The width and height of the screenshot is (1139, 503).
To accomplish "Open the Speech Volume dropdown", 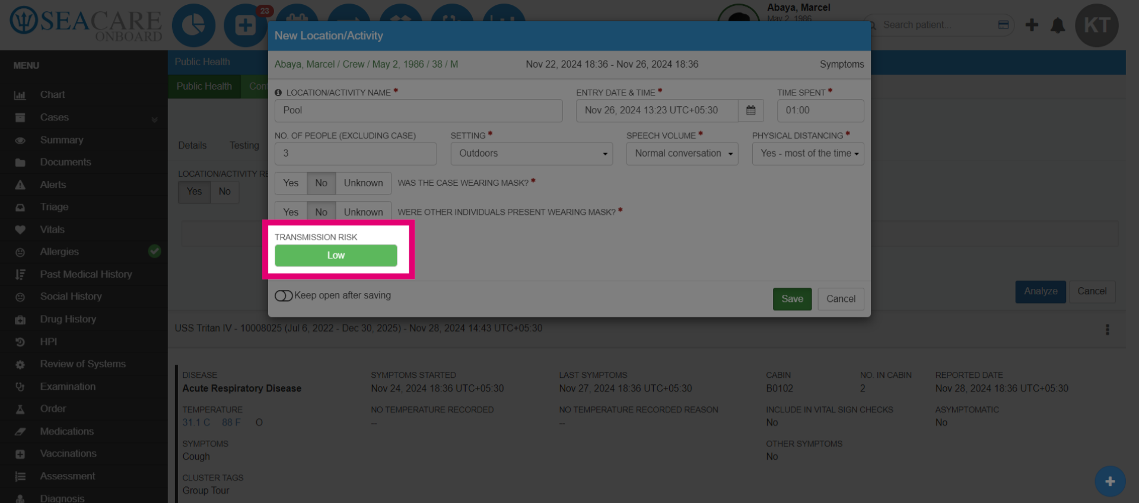I will (682, 154).
